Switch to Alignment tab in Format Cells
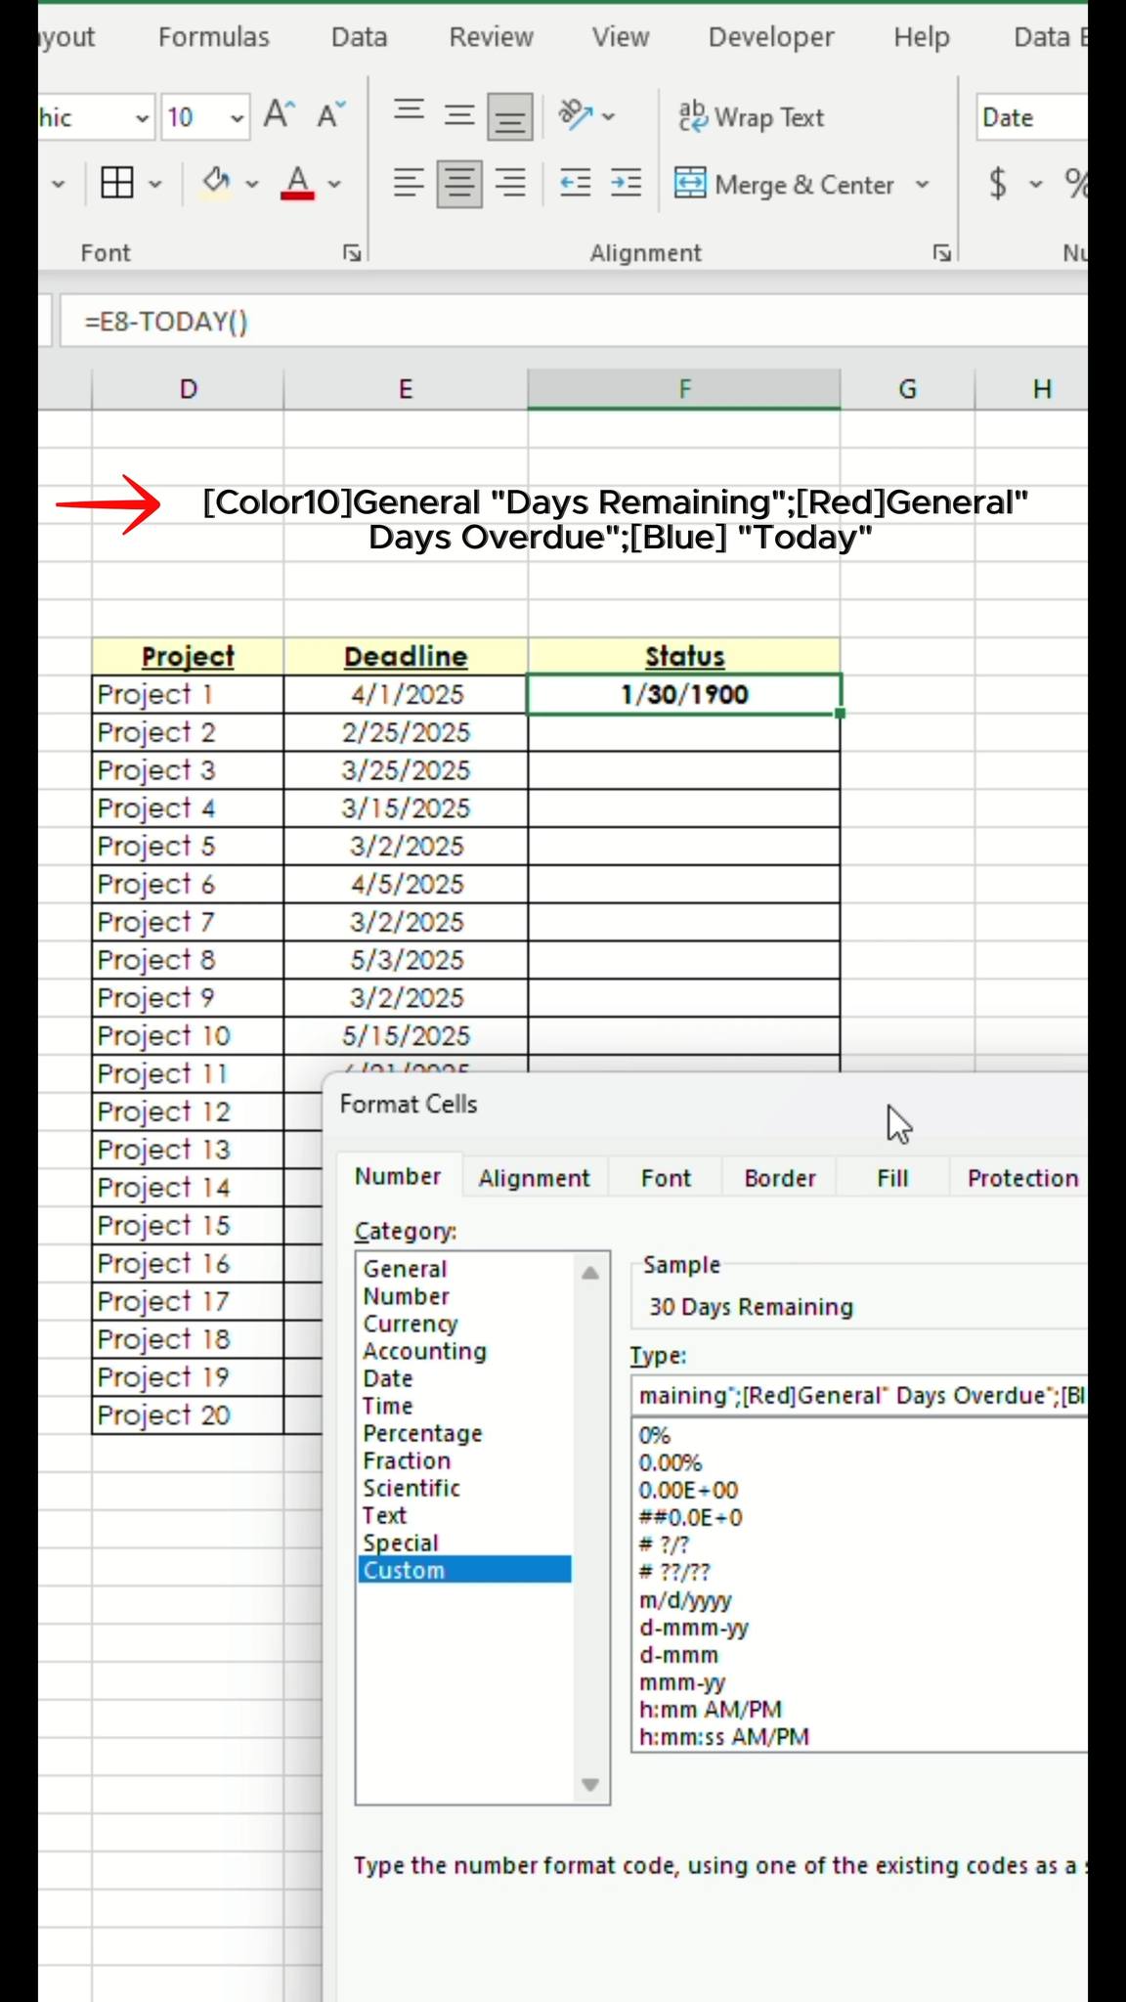The height and width of the screenshot is (2002, 1126). (x=534, y=1178)
